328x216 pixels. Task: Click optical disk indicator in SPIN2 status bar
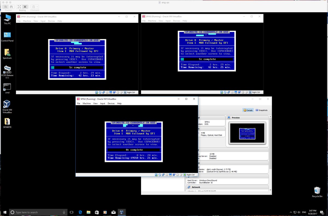coord(160,175)
